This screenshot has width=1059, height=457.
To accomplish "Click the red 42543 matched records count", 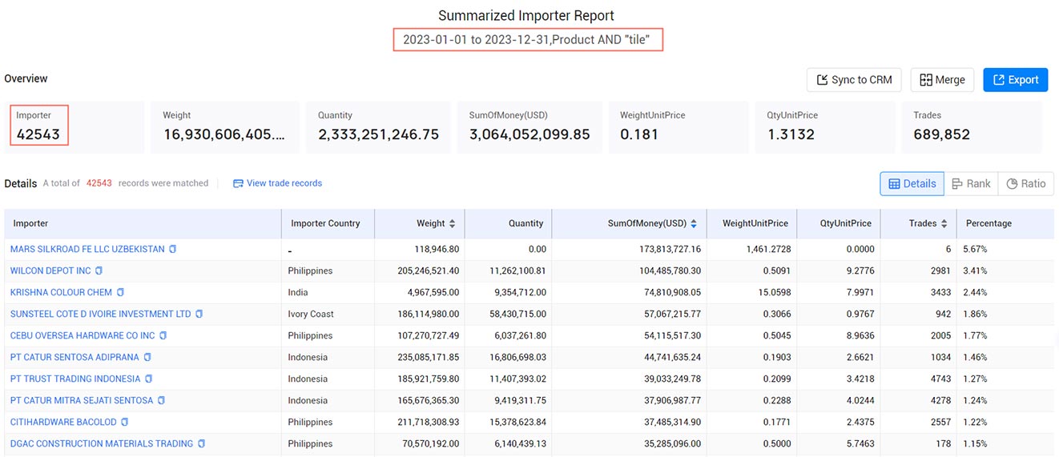I will pos(99,183).
